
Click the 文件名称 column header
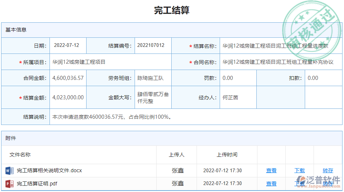(x=20, y=155)
